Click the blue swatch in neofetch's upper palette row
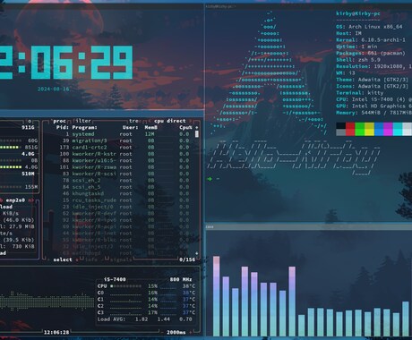The height and width of the screenshot is (340, 412). (379, 125)
